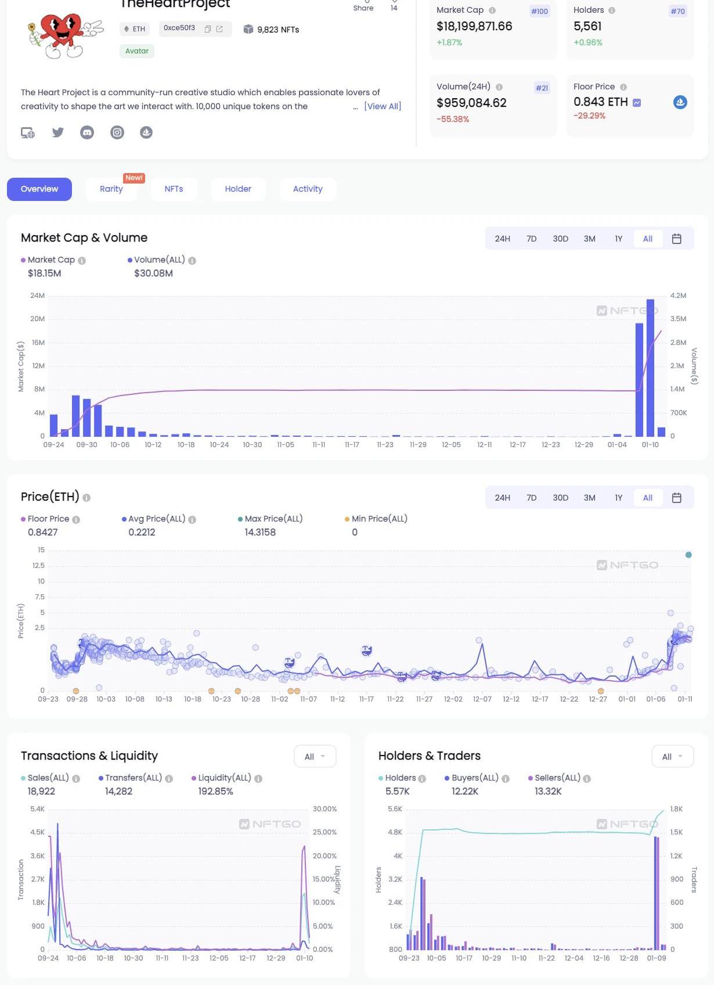Image resolution: width=714 pixels, height=985 pixels.
Task: Select 7D range in Market Cap chart
Action: (531, 239)
